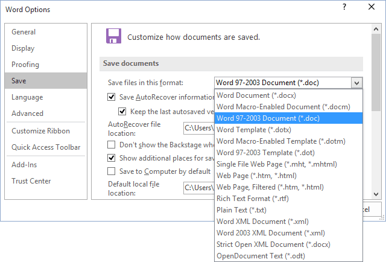Close the Word Options dialog

[372, 7]
